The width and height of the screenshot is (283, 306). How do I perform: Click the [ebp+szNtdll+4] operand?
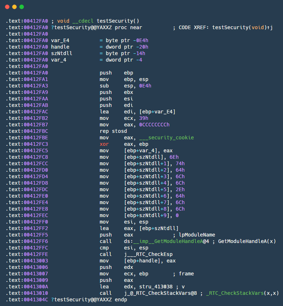click(147, 183)
